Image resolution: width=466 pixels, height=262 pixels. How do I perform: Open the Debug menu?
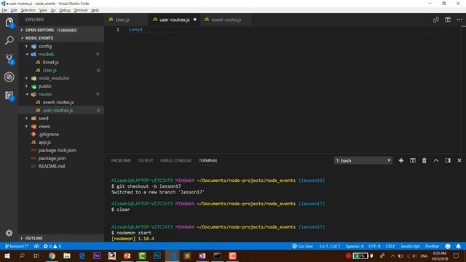pyautogui.click(x=65, y=10)
